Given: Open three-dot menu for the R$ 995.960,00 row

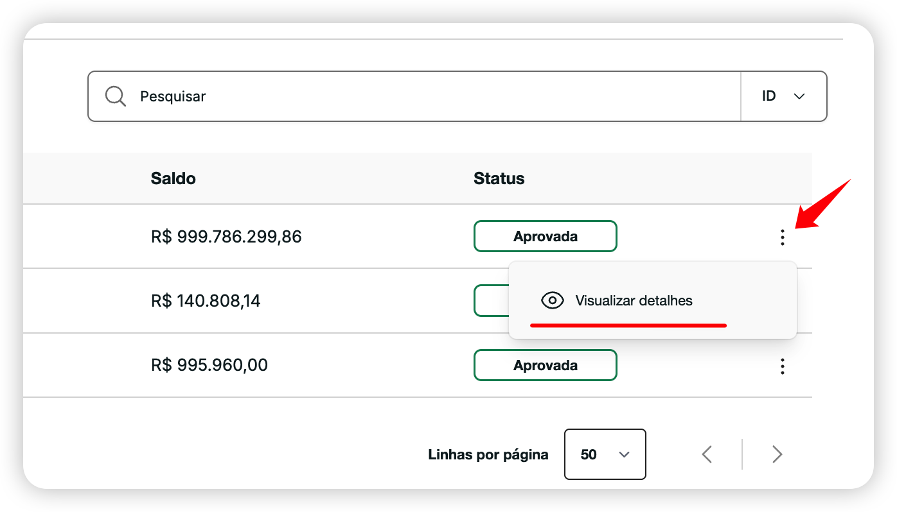Looking at the screenshot, I should pyautogui.click(x=782, y=366).
